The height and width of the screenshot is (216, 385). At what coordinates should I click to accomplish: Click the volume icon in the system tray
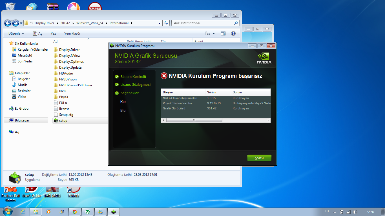click(355, 212)
